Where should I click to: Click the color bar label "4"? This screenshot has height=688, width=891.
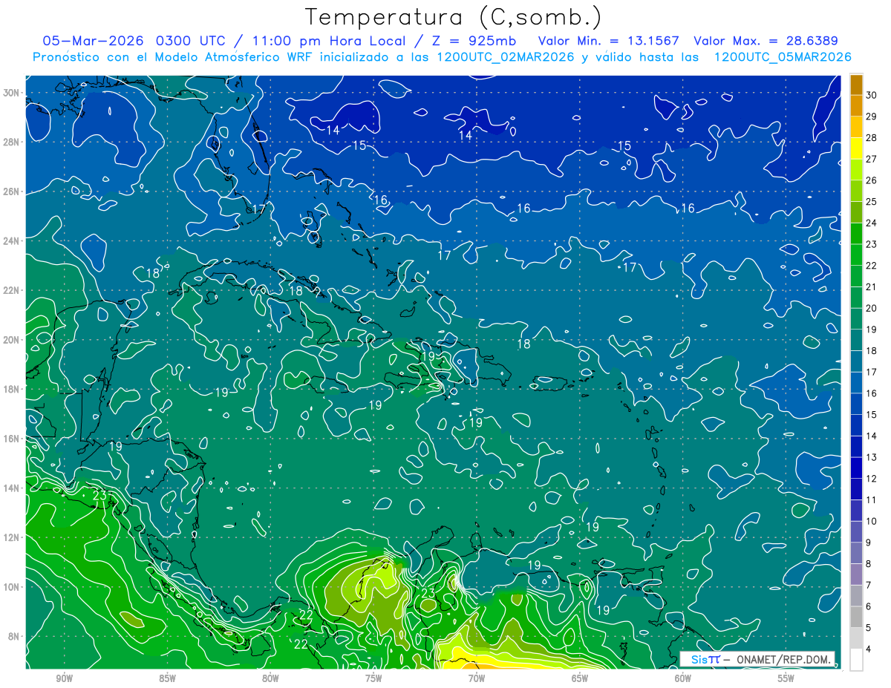pyautogui.click(x=869, y=649)
